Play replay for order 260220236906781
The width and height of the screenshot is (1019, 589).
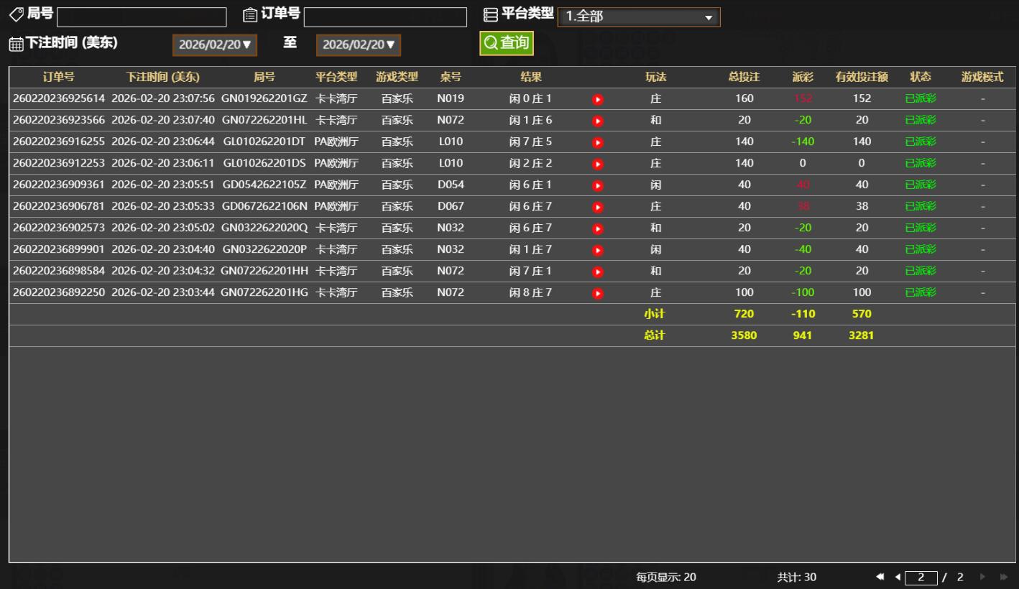click(x=597, y=207)
